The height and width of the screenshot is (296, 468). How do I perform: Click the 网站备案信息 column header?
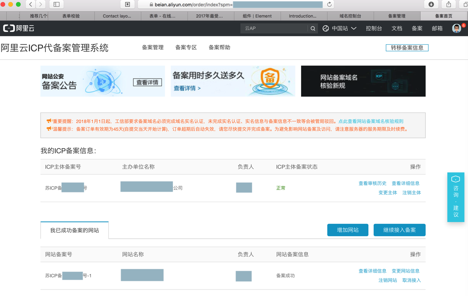click(x=292, y=254)
